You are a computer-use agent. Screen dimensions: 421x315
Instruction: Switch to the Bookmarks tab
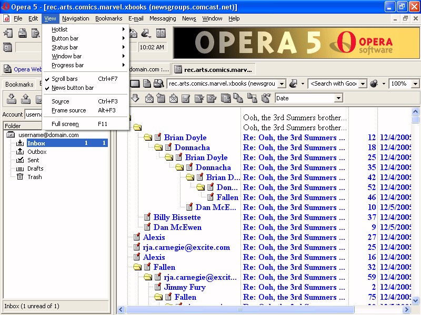coord(19,85)
